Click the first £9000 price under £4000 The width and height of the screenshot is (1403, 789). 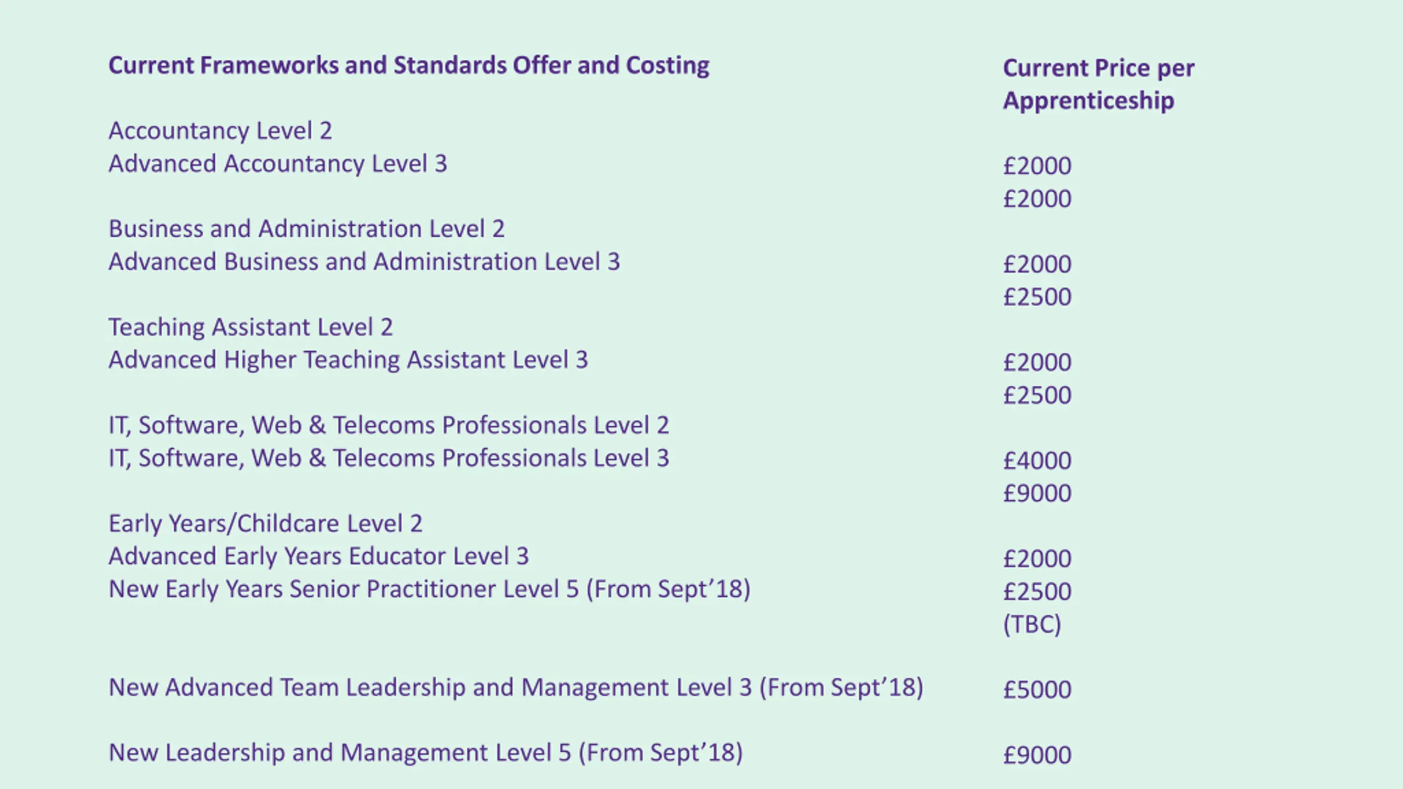point(1037,494)
